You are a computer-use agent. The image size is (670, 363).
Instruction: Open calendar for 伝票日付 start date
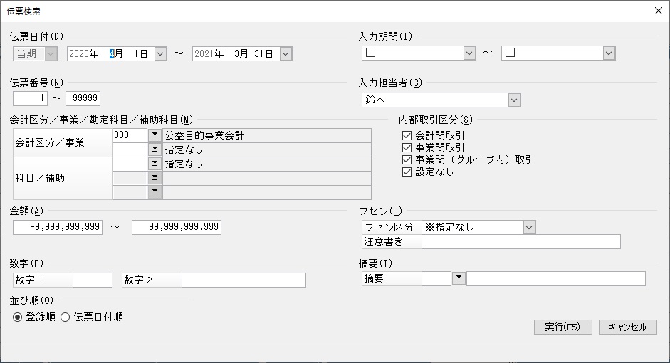(160, 54)
